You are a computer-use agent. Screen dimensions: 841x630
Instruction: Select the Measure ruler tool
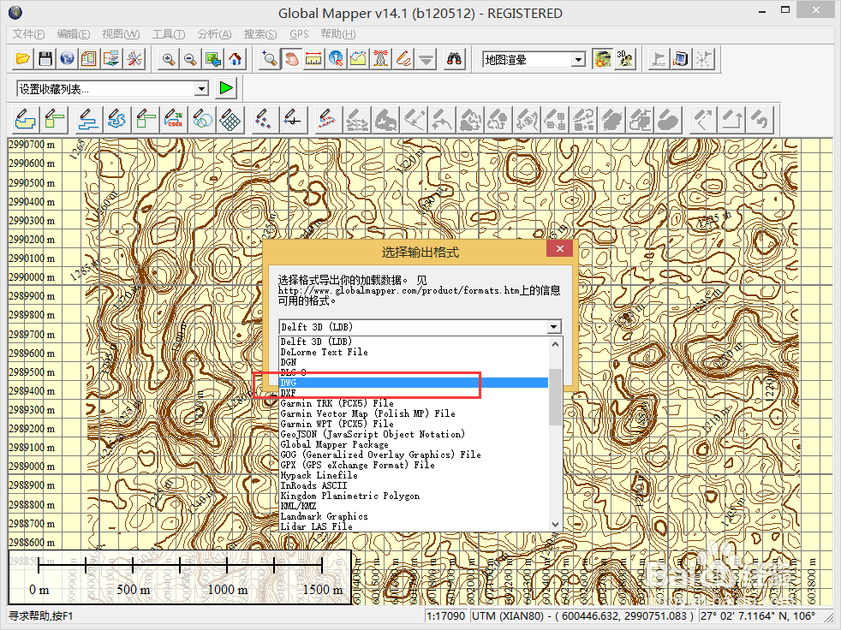[313, 59]
